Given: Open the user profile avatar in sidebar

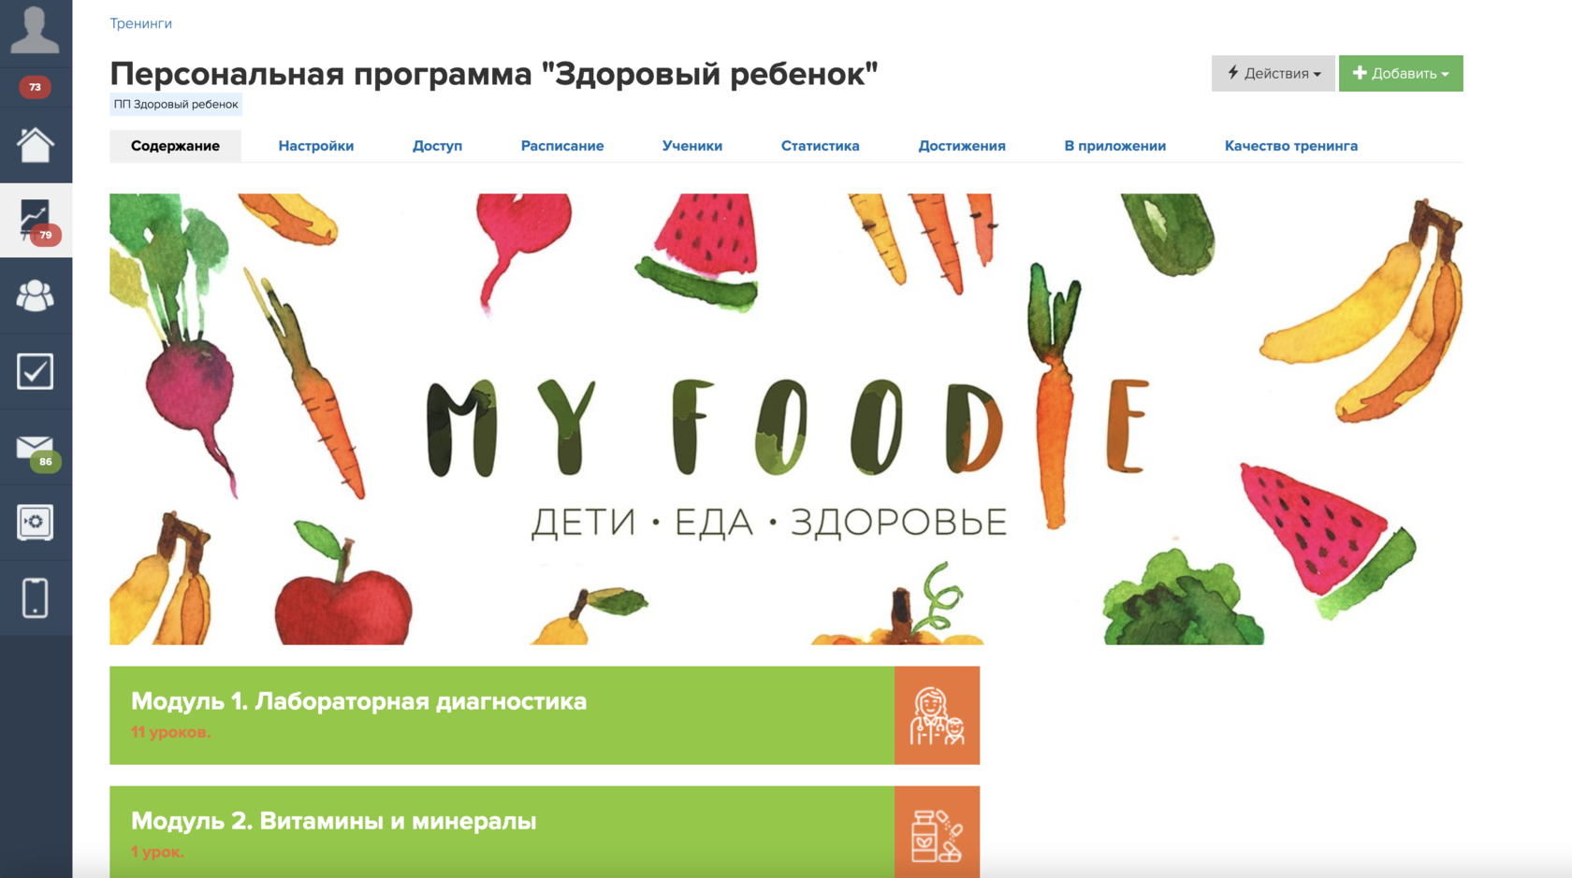Looking at the screenshot, I should pyautogui.click(x=36, y=31).
